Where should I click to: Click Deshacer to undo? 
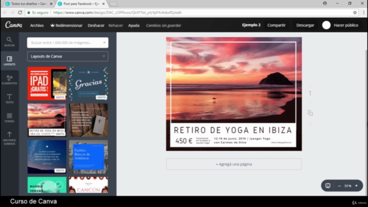coord(96,25)
